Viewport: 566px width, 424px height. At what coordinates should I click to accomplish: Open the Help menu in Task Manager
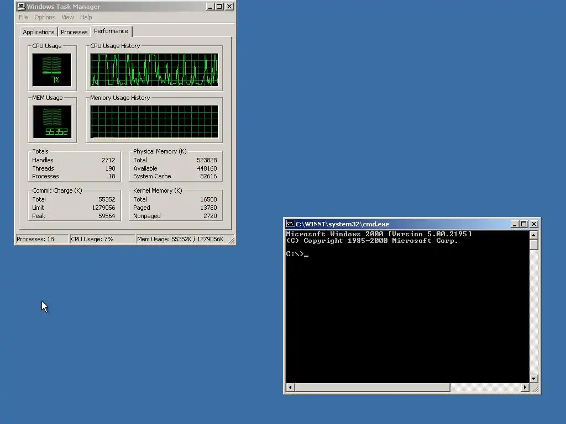(86, 17)
